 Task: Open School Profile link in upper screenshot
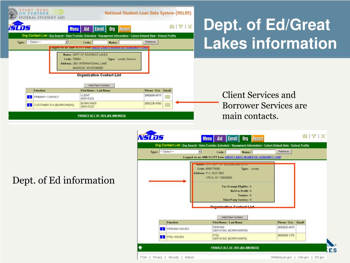pos(167,36)
